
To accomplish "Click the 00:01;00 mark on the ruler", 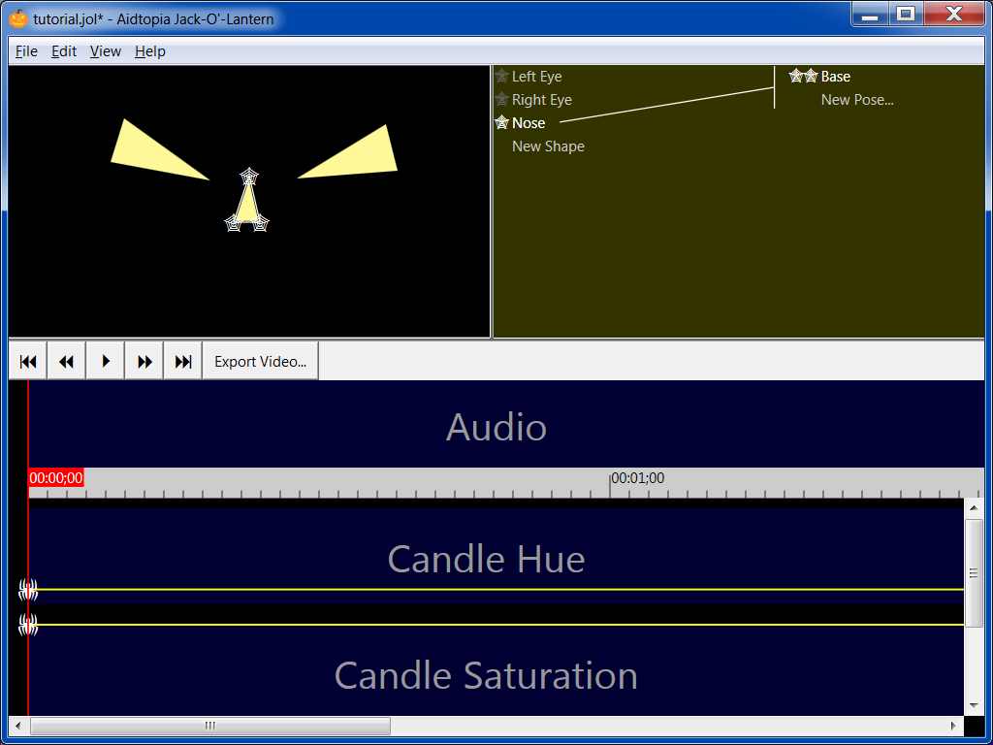I will coord(638,478).
